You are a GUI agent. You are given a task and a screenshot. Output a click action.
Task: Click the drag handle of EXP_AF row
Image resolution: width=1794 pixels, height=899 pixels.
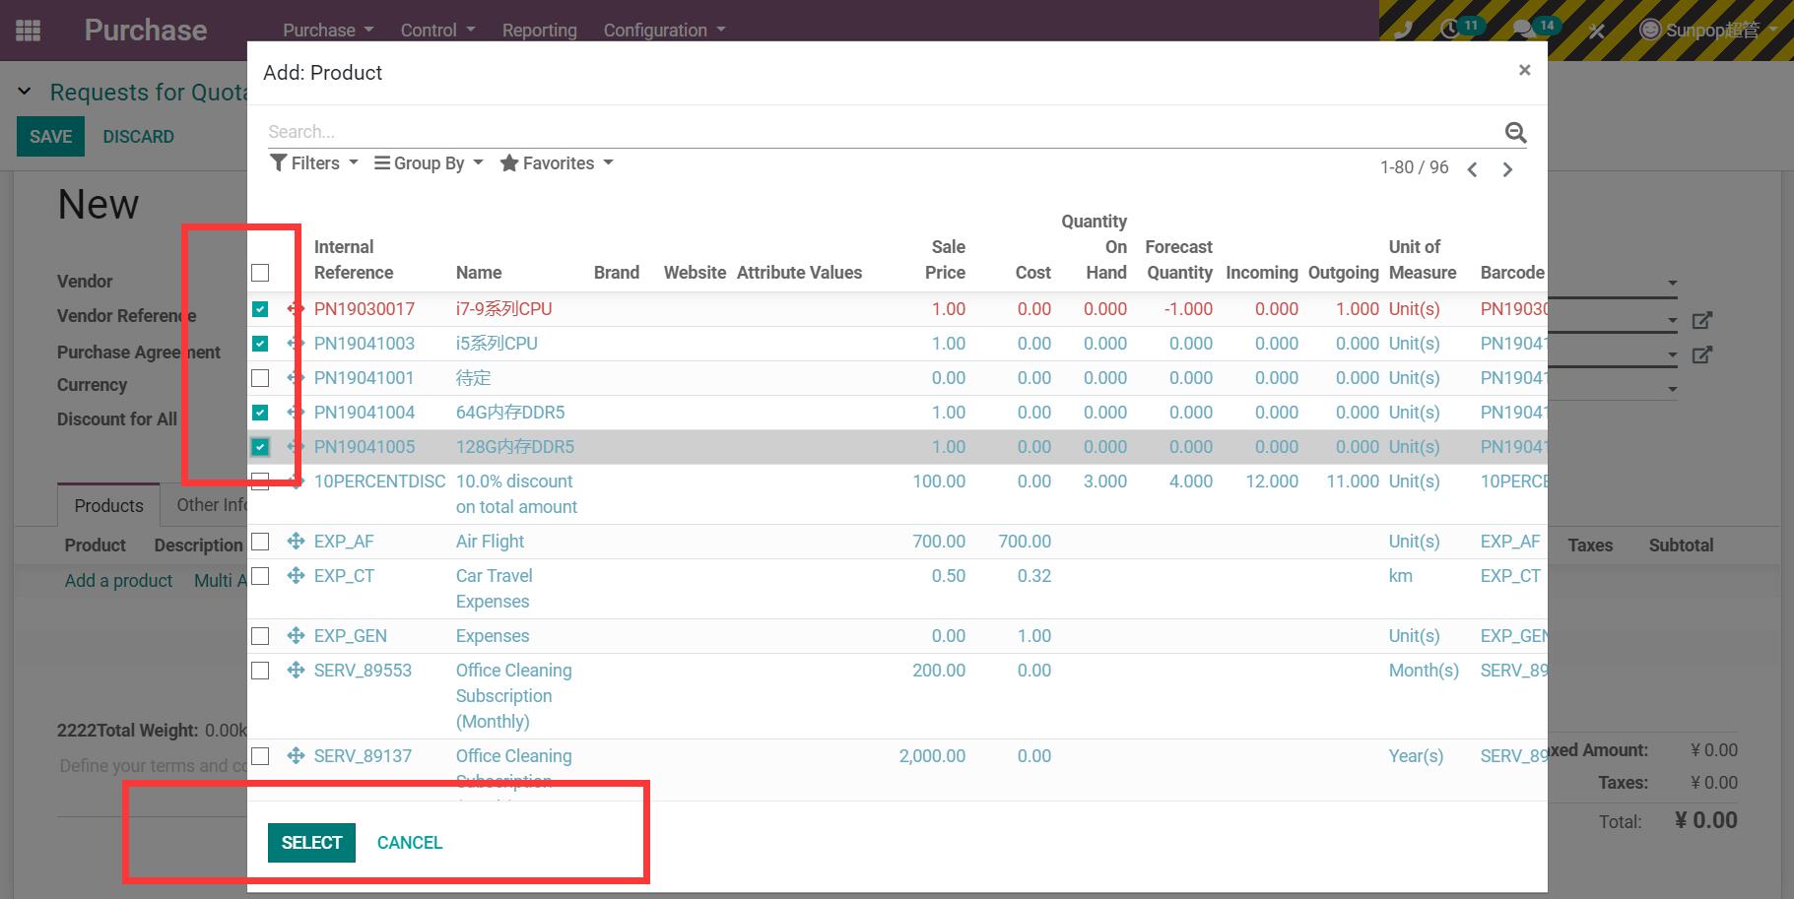pos(296,541)
